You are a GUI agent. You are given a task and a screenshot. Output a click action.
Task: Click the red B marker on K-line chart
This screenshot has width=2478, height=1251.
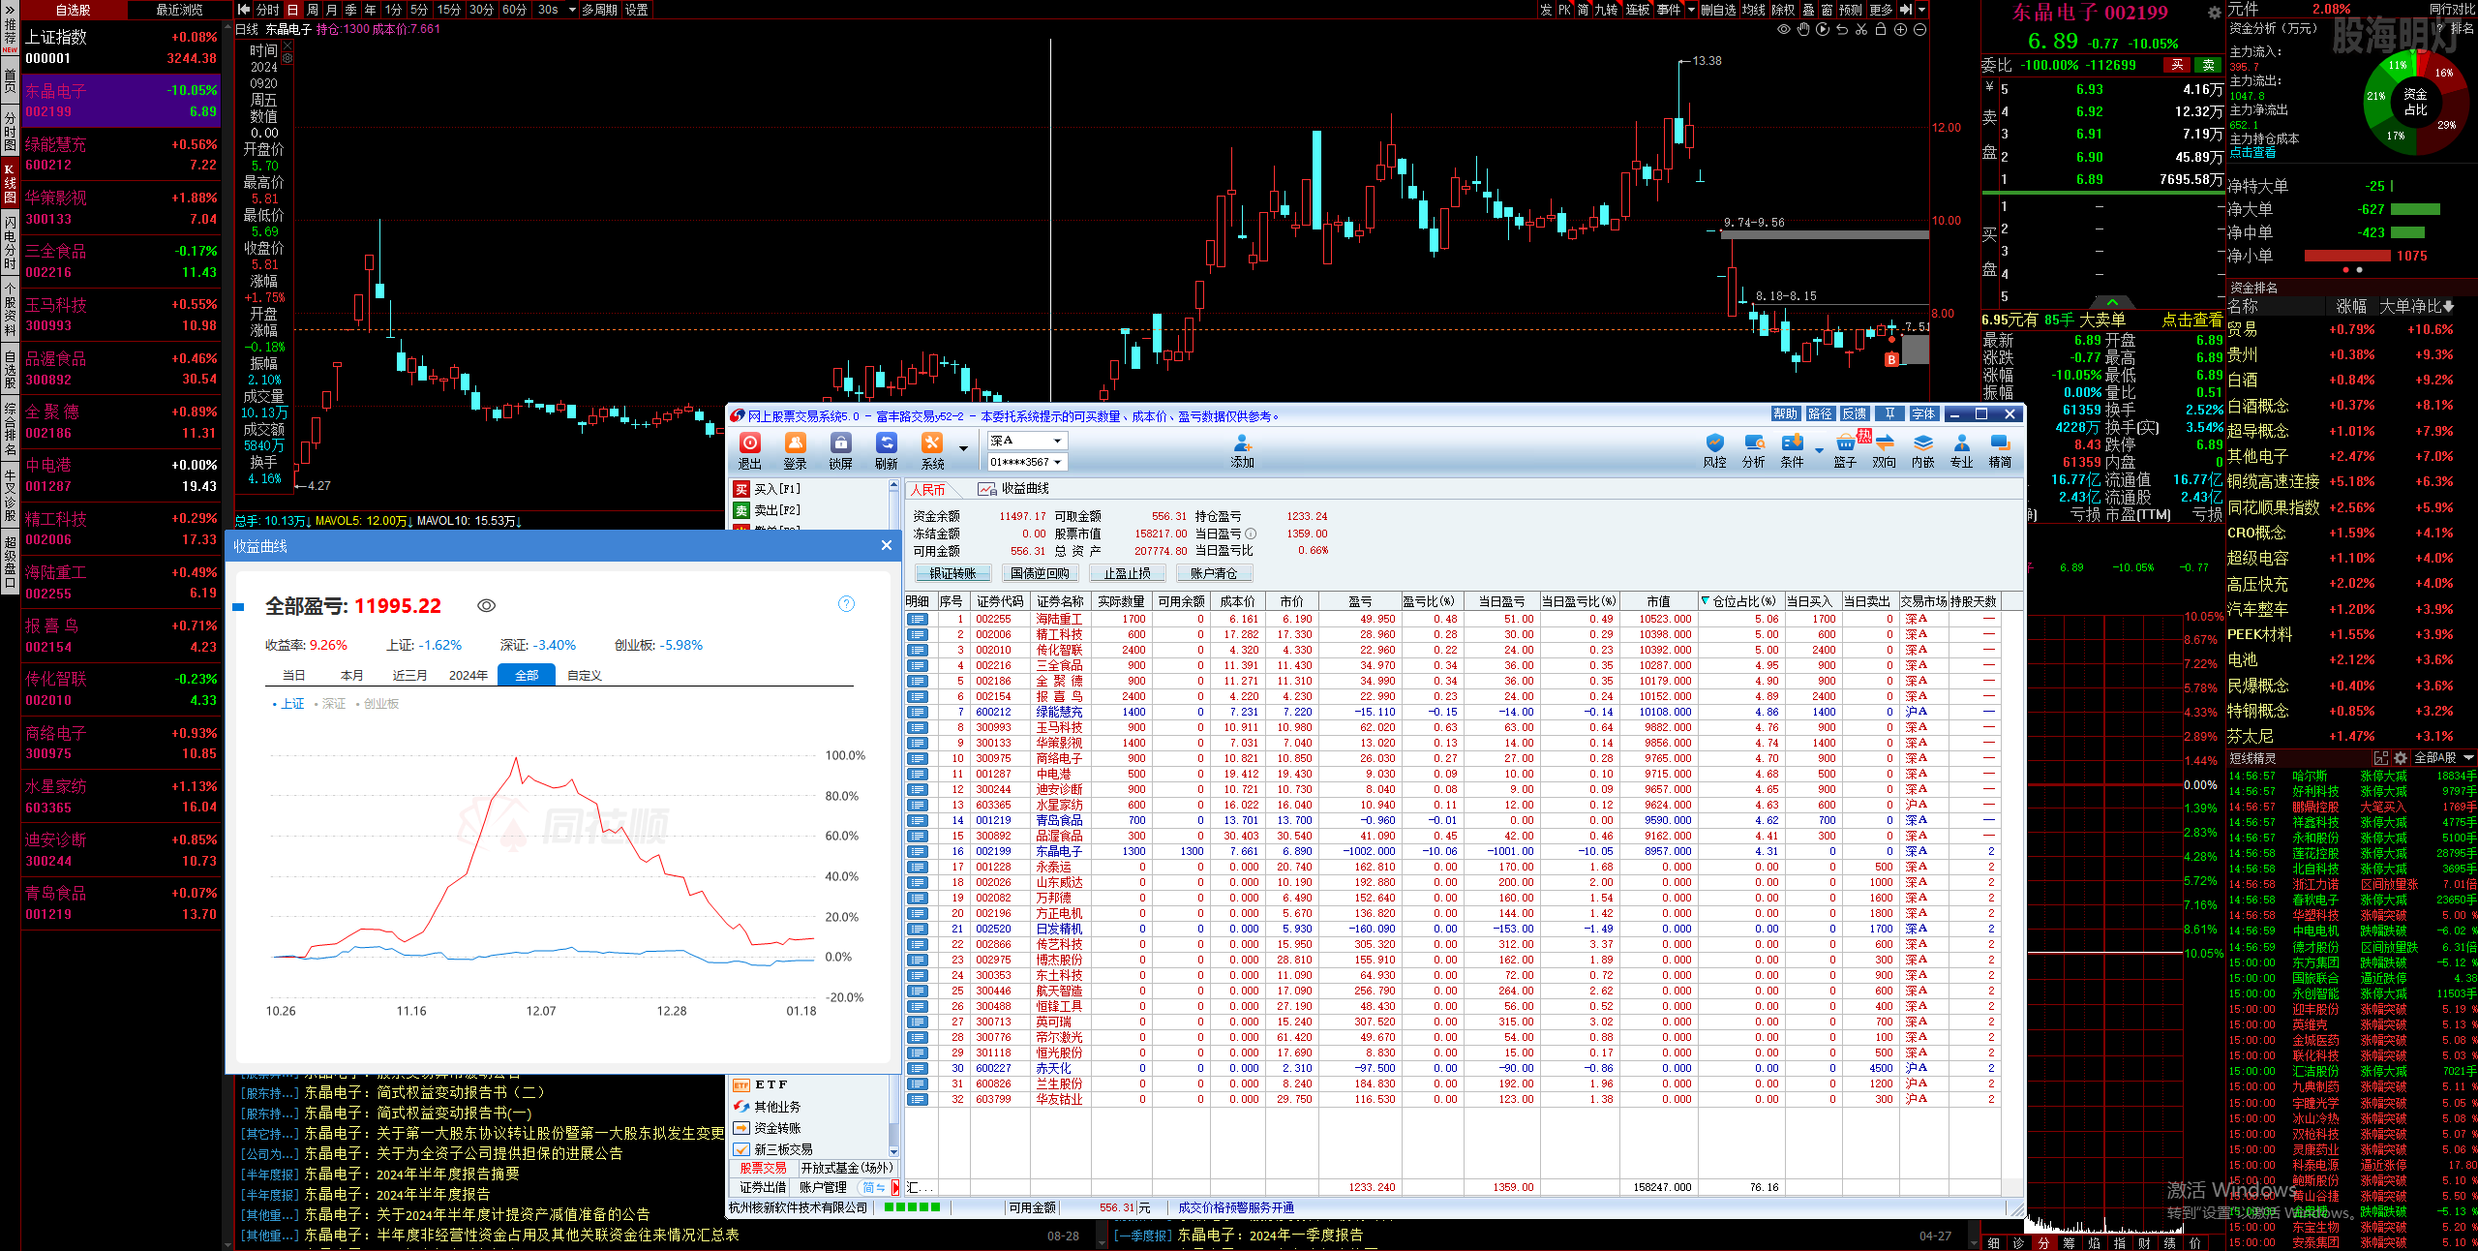[x=1891, y=359]
